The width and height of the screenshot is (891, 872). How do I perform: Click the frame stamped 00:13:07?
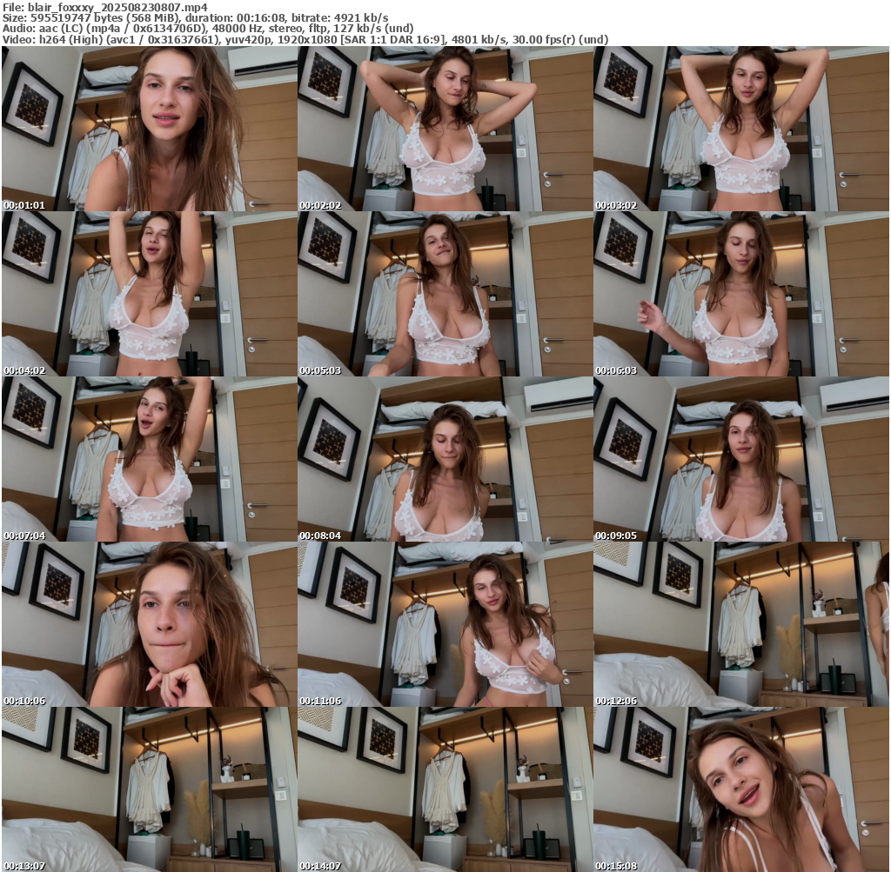(x=150, y=789)
